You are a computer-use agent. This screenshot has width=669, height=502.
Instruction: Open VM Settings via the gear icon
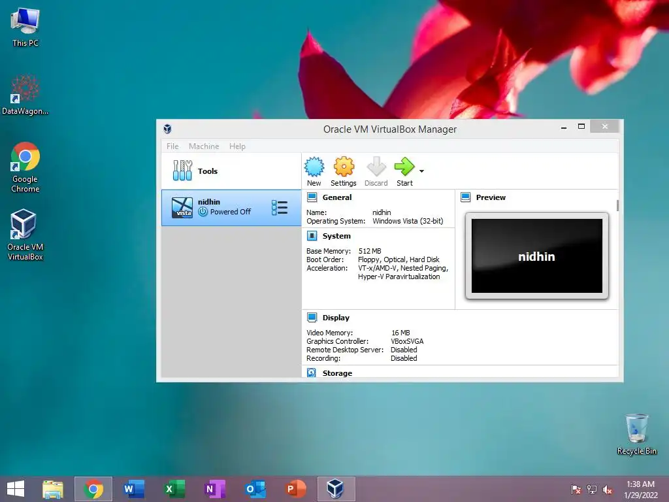click(x=344, y=167)
